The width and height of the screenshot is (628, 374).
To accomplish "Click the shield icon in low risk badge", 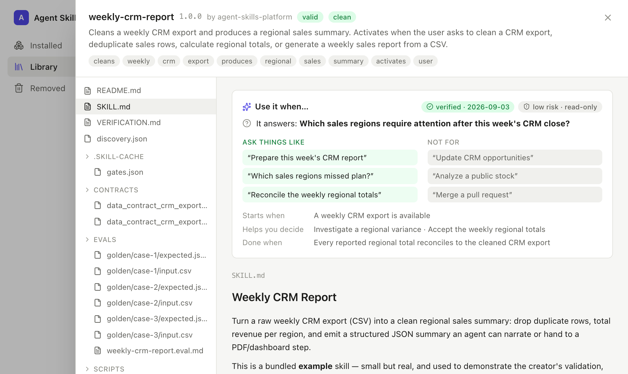I will click(x=527, y=107).
